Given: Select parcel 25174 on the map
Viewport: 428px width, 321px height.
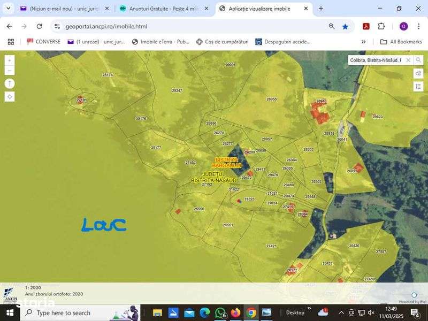Looking at the screenshot, I should tap(108, 75).
